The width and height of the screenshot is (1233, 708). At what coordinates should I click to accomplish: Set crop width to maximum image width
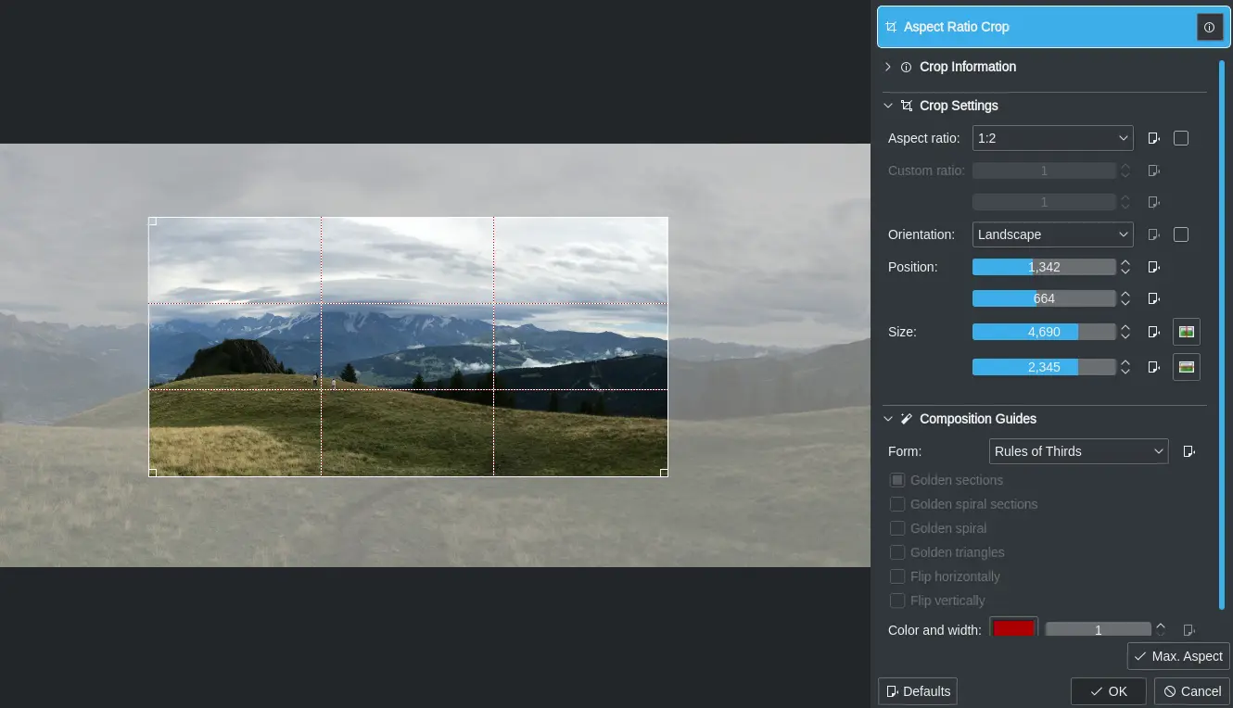1186,331
